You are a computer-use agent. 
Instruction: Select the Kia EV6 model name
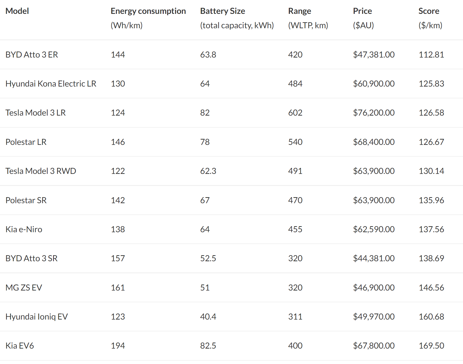20,346
